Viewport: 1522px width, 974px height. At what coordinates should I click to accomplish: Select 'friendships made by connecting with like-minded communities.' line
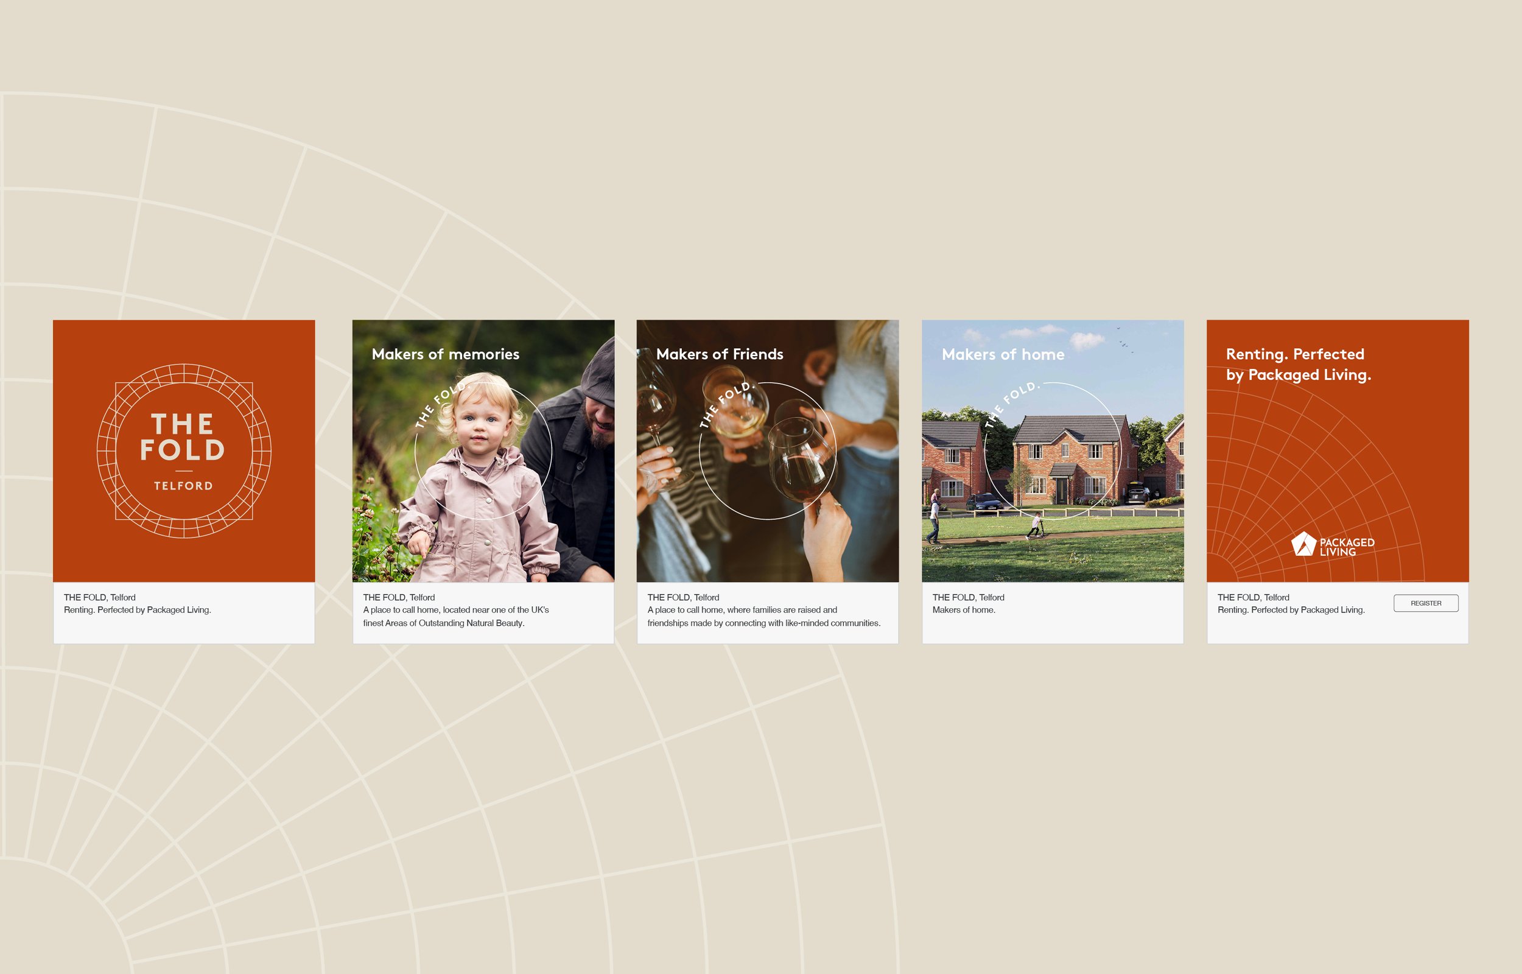coord(764,623)
